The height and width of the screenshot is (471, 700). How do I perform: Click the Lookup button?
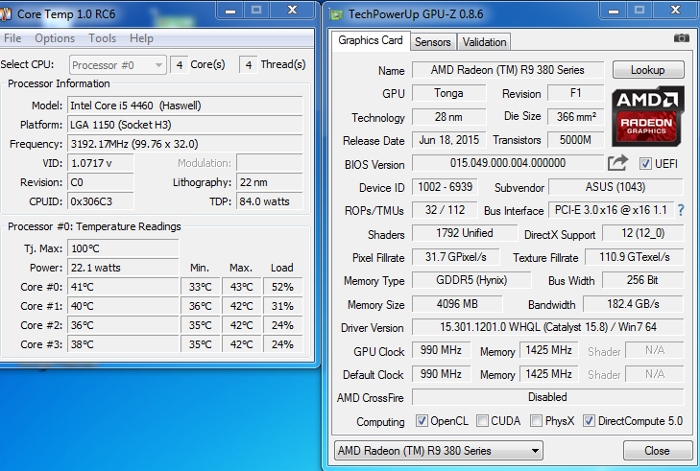(648, 70)
